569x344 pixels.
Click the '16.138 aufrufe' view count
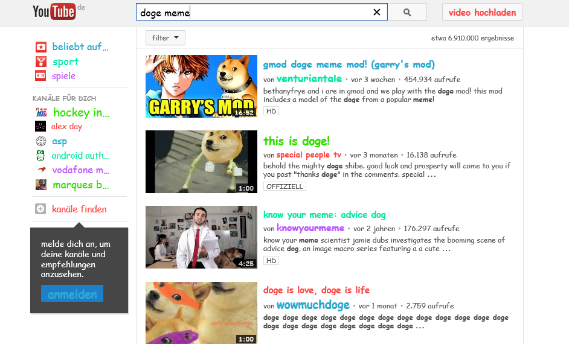point(431,154)
